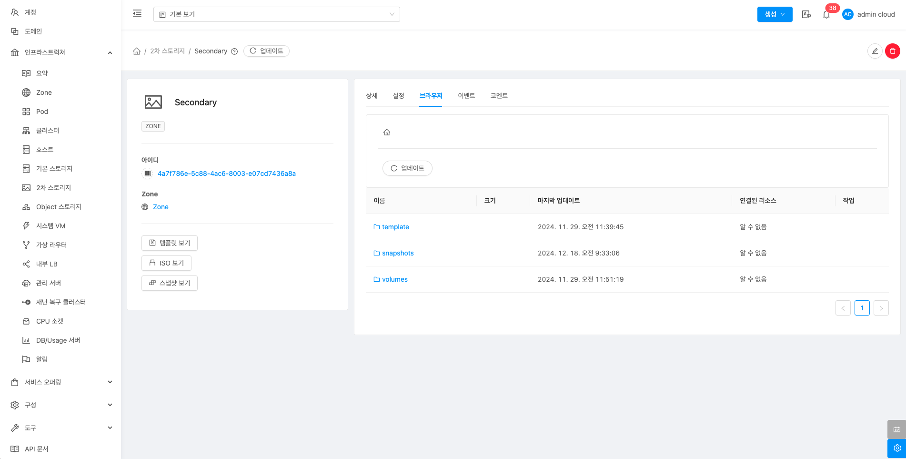Select page 1 in pagination

click(862, 308)
